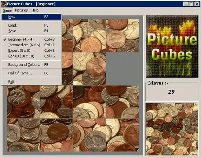Click the third-row rightmost puzzle tile
This screenshot has width=201, height=158.
point(122,102)
